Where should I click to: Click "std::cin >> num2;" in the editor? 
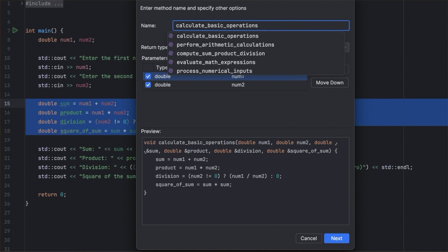[64, 85]
